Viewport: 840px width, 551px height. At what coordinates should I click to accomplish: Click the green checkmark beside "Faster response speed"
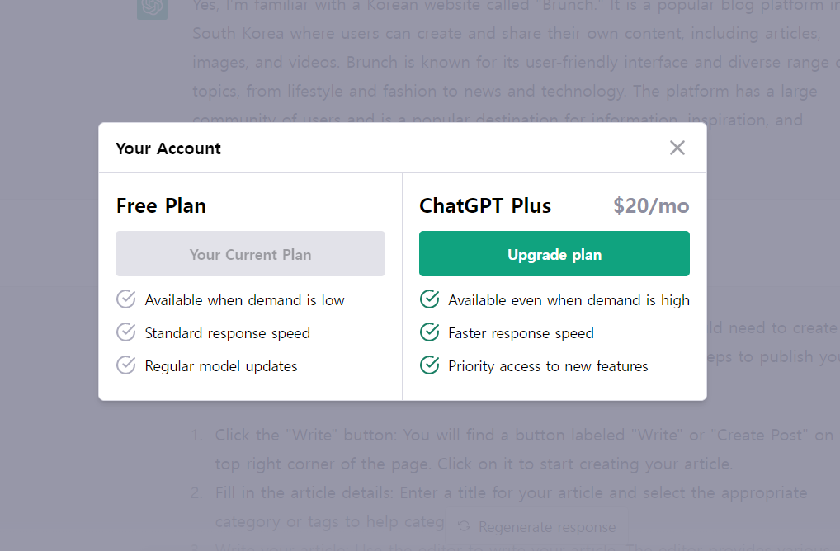click(x=429, y=332)
